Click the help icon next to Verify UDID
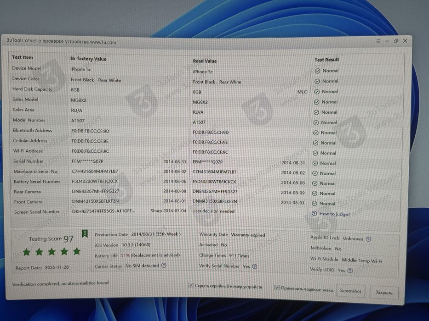Screen dimensions: 429x321 350,271
